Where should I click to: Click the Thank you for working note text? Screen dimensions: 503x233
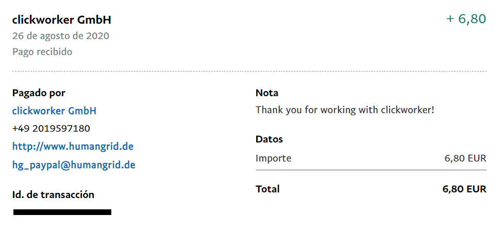345,110
